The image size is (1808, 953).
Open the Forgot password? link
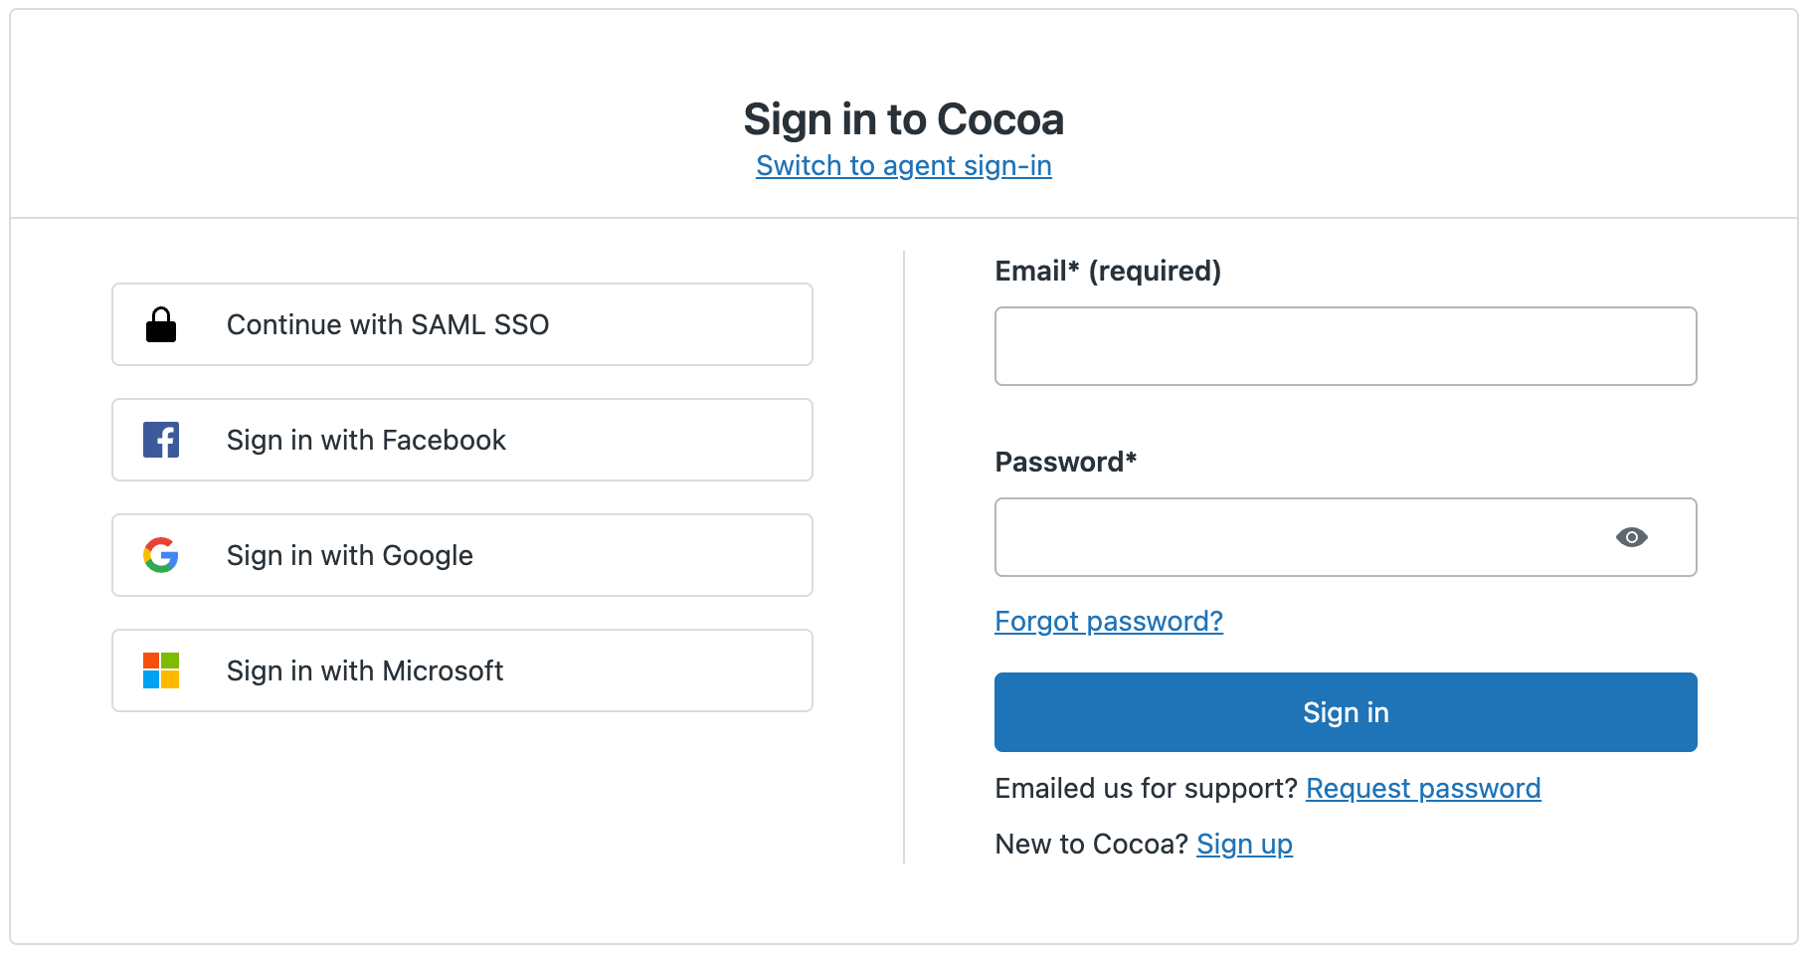click(x=1108, y=621)
